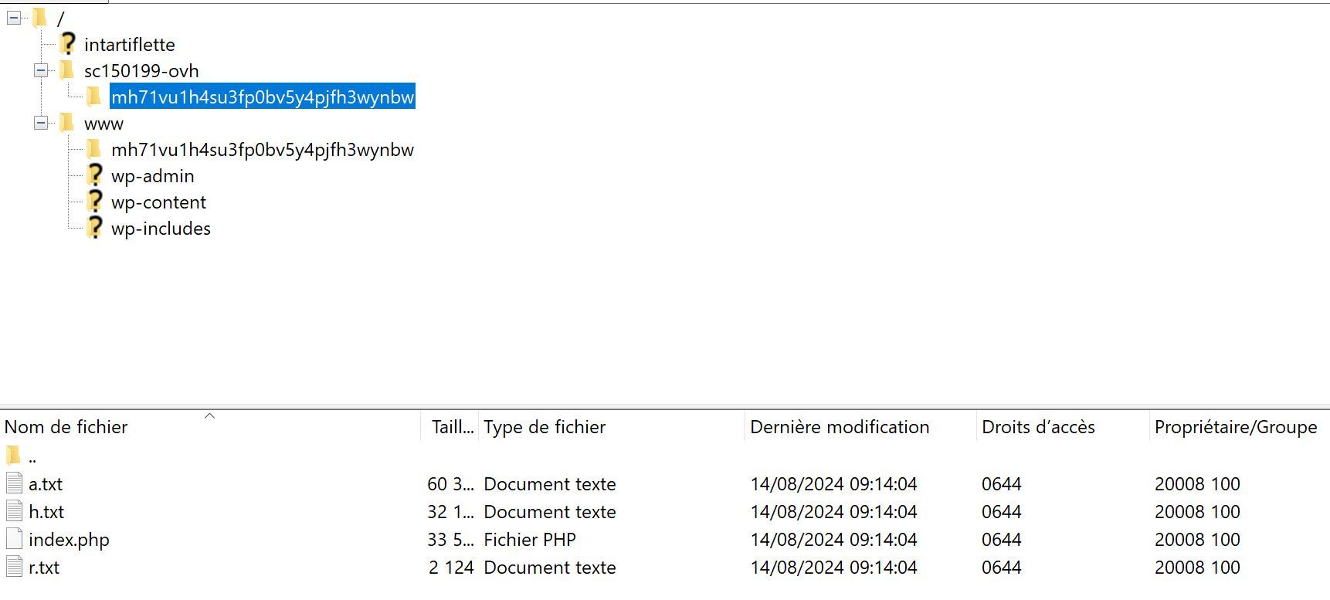The image size is (1330, 600).
Task: Click the text file icon for a.txt
Action: pyautogui.click(x=14, y=484)
